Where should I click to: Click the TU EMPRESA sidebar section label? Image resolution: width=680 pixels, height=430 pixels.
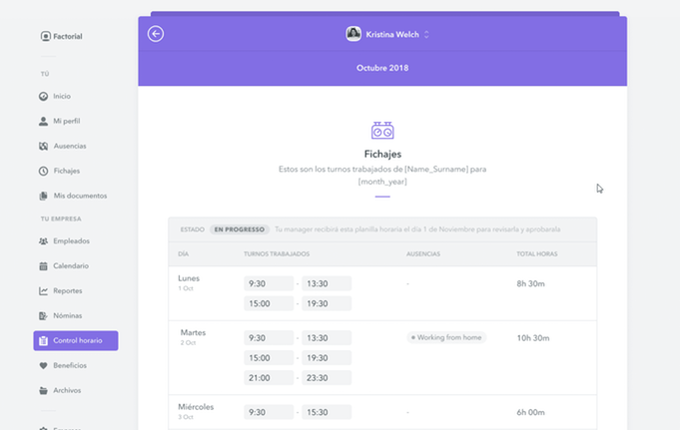tap(61, 218)
